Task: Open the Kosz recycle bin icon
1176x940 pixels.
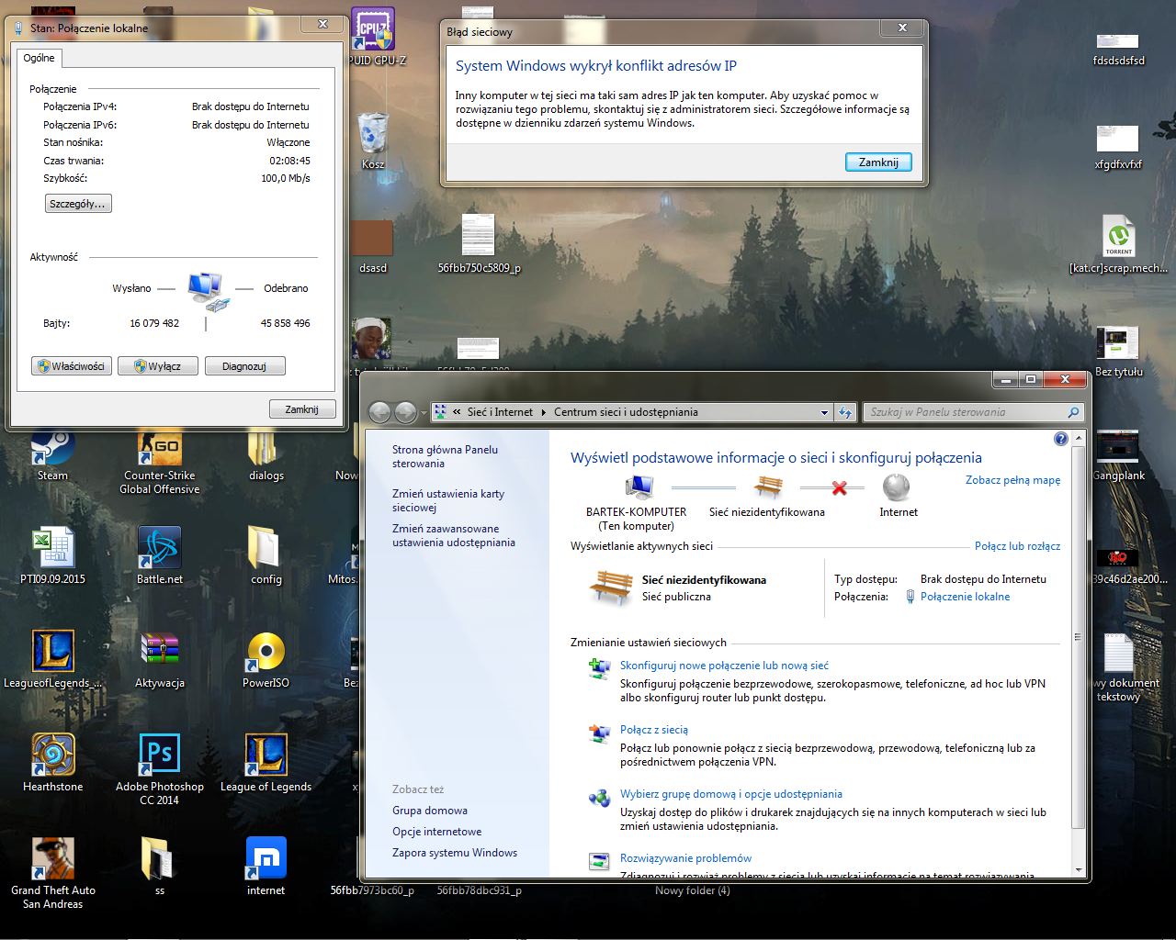Action: click(x=373, y=135)
